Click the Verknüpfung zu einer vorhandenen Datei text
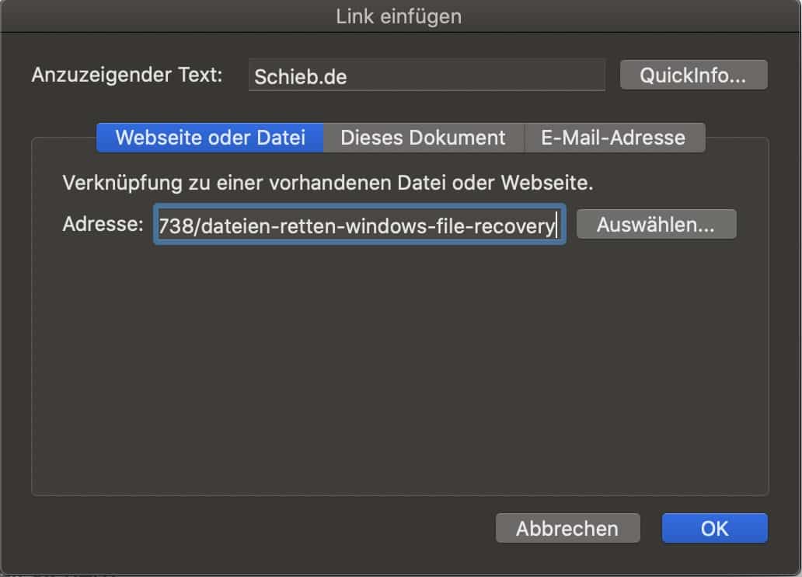 [x=327, y=184]
